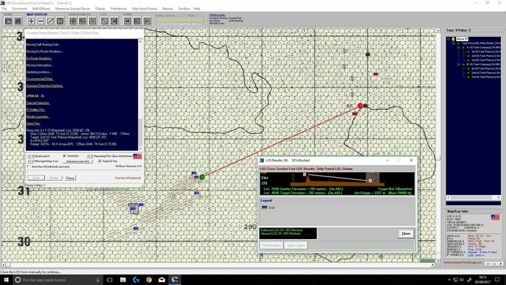Open Chrome from the taskbar
The width and height of the screenshot is (506, 285).
[x=149, y=280]
